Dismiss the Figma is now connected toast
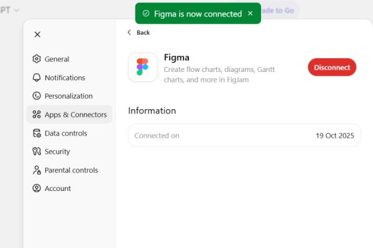 251,14
